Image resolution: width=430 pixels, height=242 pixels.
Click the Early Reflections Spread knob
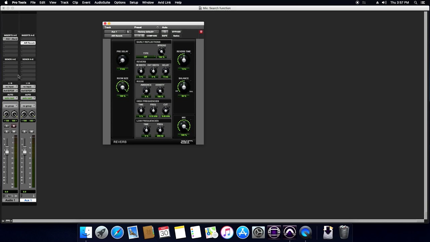pos(162,51)
